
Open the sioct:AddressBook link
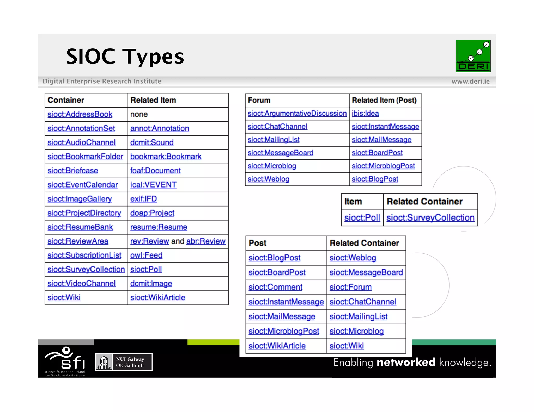[x=80, y=114]
